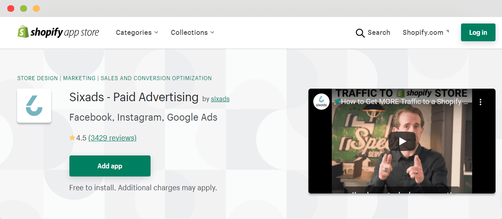Click the Free to install pricing note

[x=143, y=188]
